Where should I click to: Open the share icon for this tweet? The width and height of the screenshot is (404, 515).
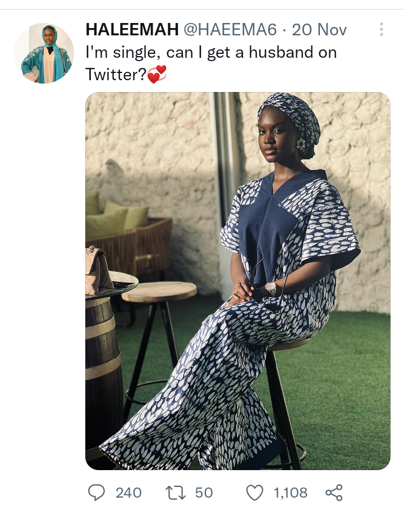tap(334, 493)
